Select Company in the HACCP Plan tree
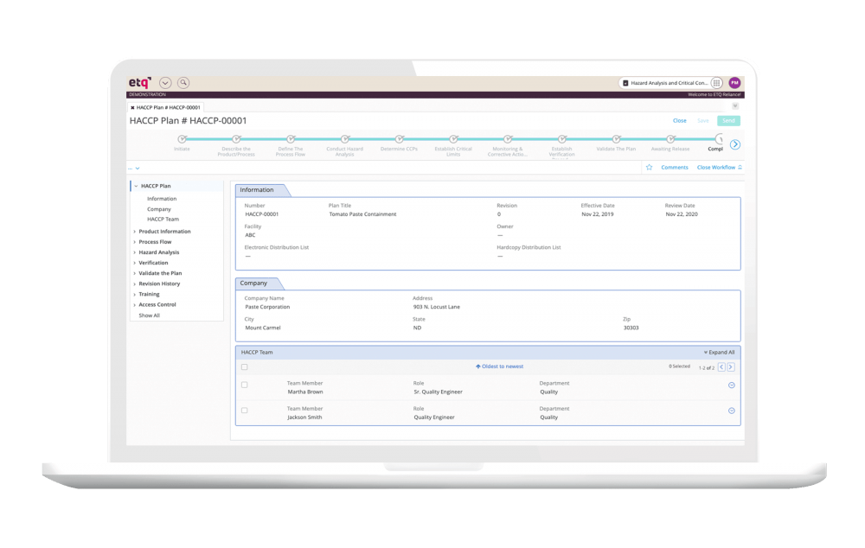 (x=159, y=209)
